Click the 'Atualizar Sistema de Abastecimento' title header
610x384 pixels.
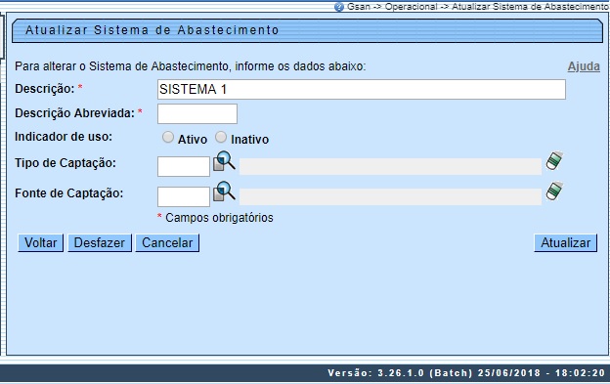pyautogui.click(x=152, y=30)
